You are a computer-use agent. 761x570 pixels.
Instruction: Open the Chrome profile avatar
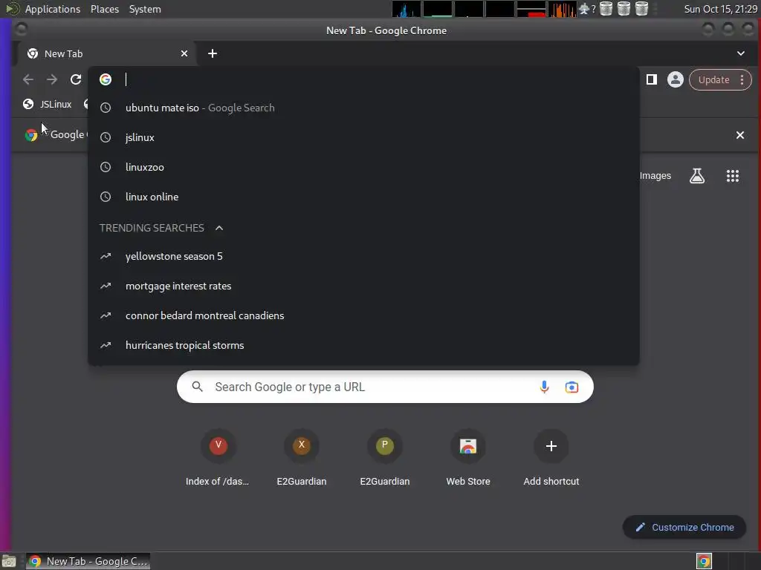click(675, 79)
